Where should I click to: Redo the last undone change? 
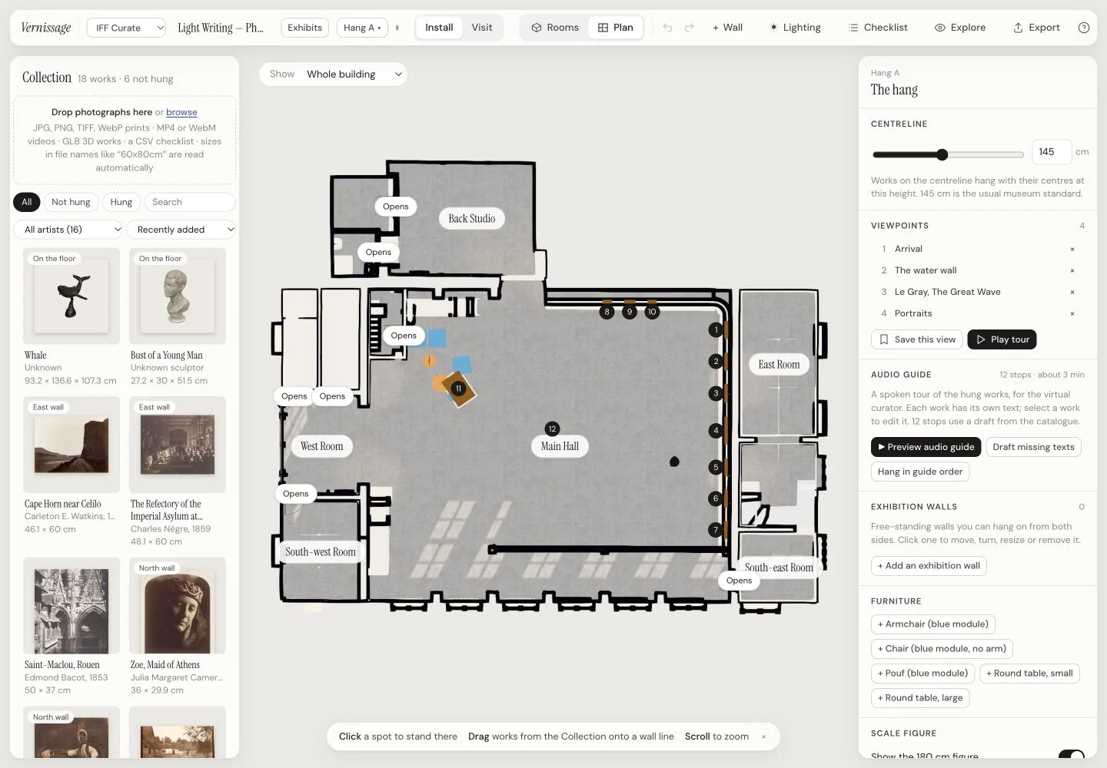pos(689,28)
